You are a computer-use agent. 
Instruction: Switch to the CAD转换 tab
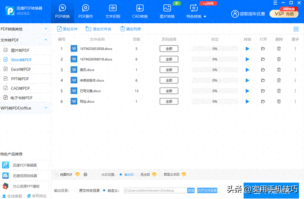click(140, 12)
